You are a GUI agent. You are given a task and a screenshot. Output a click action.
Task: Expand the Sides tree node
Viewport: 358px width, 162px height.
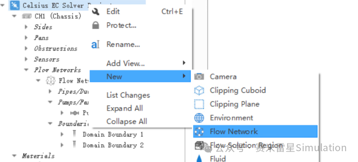(x=26, y=27)
